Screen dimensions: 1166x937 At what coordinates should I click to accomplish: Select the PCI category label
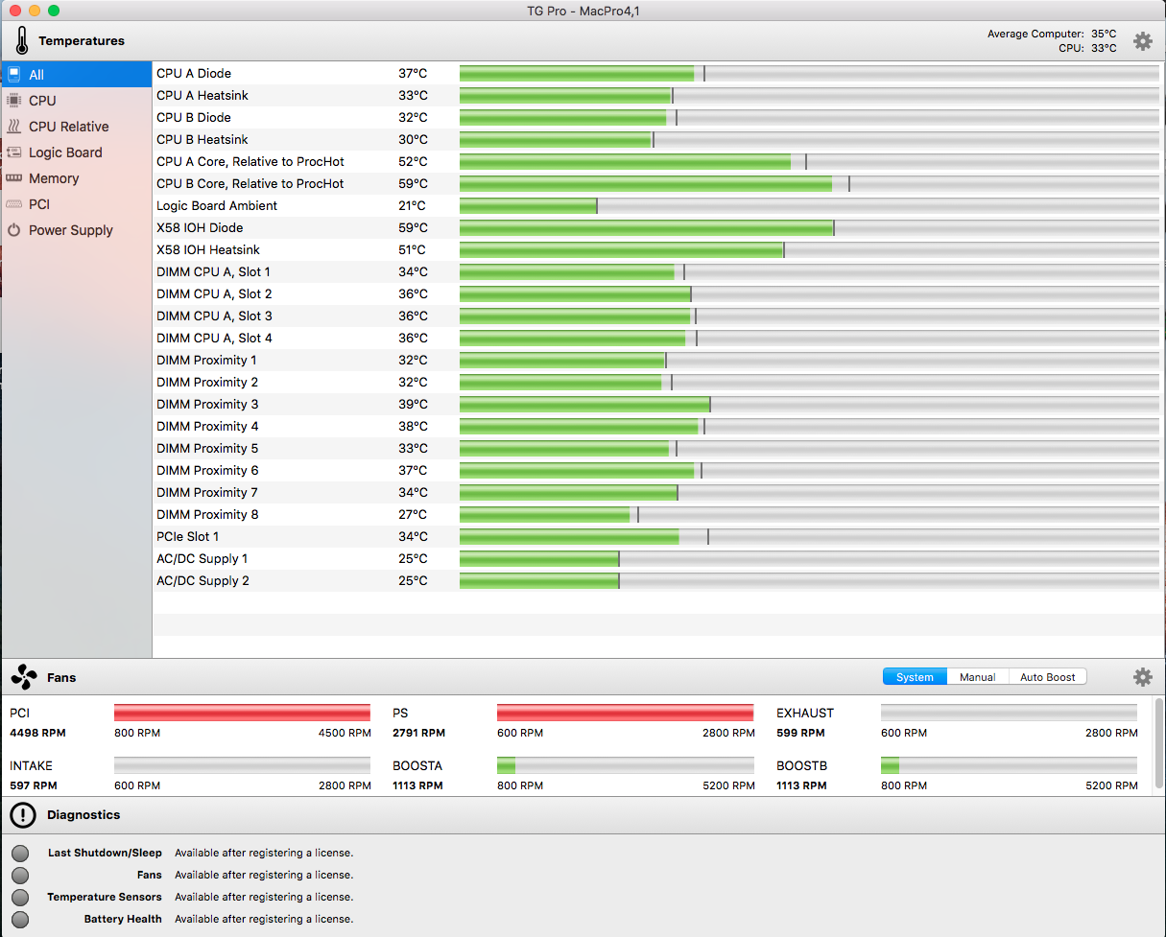point(39,204)
